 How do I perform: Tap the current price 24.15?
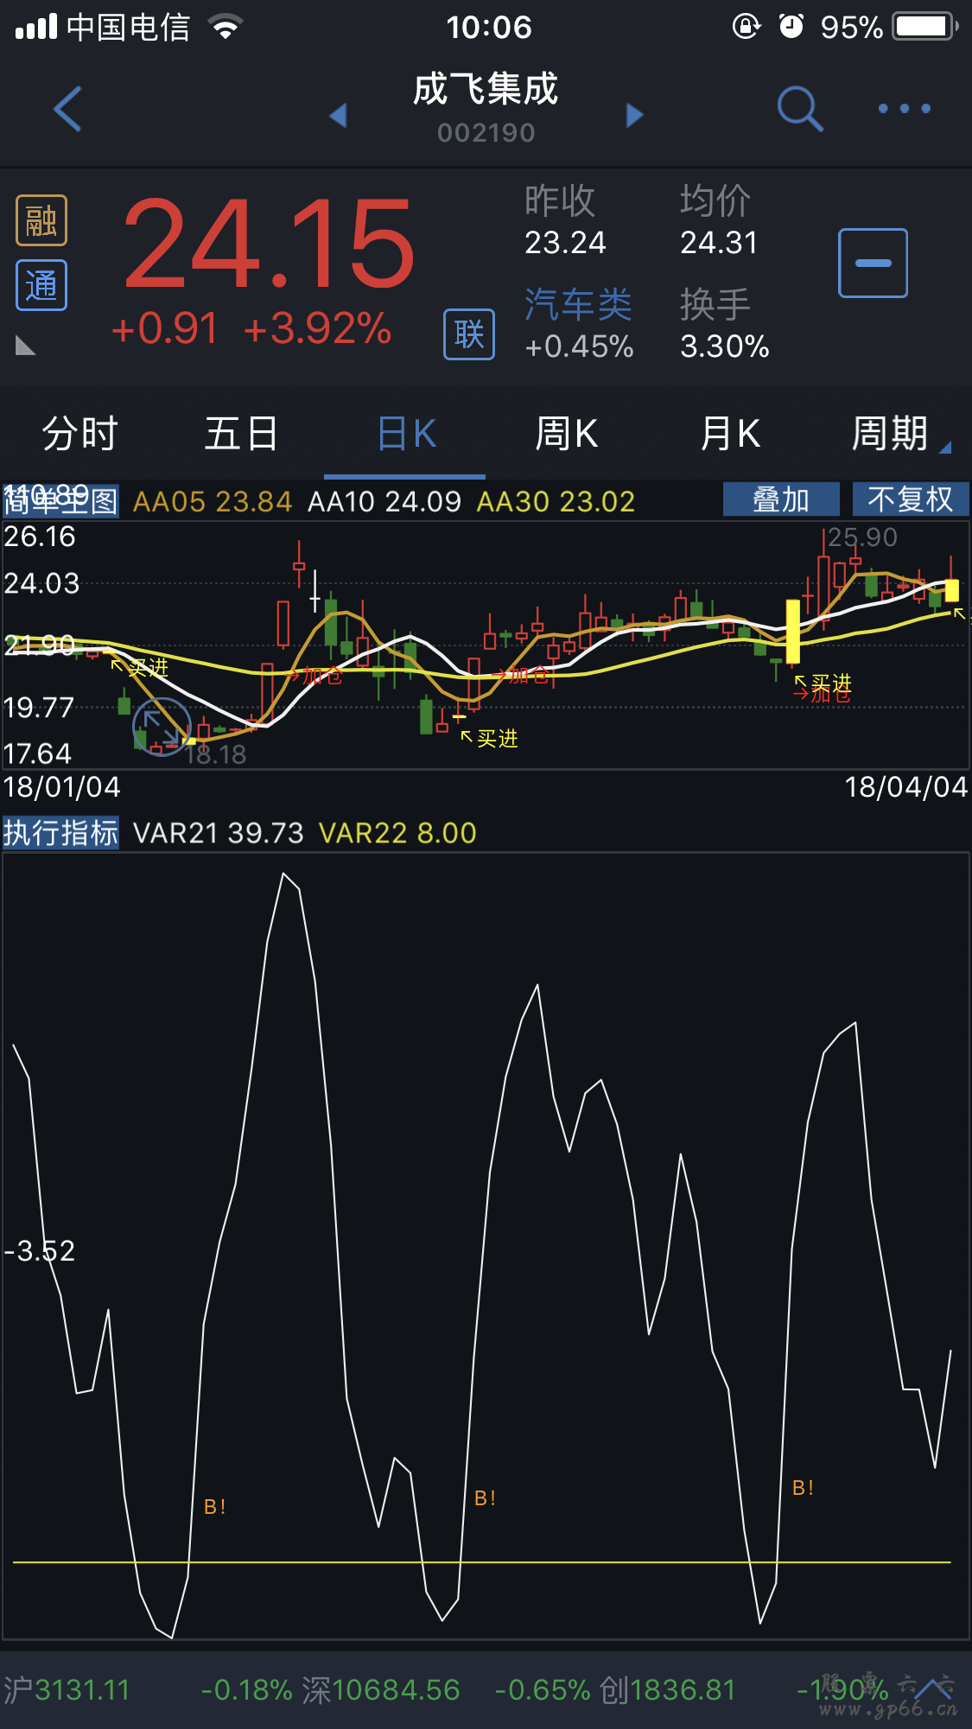(x=270, y=244)
